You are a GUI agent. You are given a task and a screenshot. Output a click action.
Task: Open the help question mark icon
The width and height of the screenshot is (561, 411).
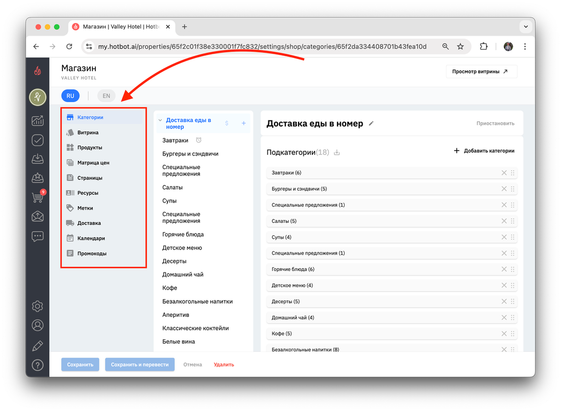(38, 365)
